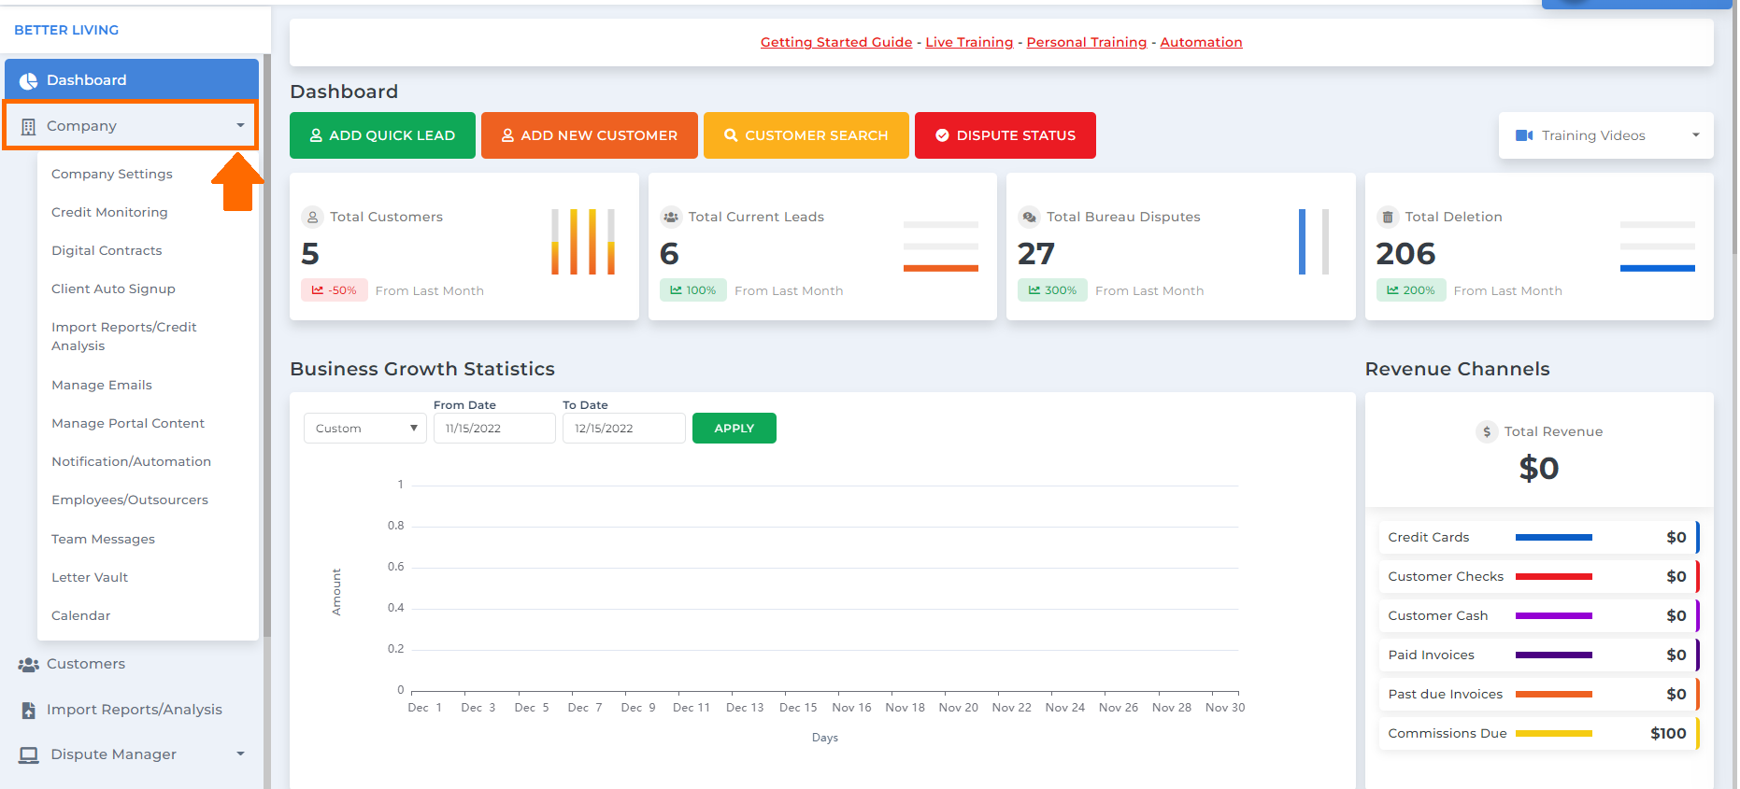Click the Total Current Leads group icon
1740x789 pixels.
[671, 217]
